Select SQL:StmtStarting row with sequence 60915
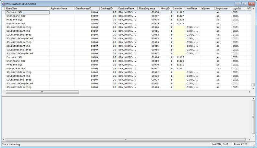The image size is (257, 148). (x=127, y=46)
